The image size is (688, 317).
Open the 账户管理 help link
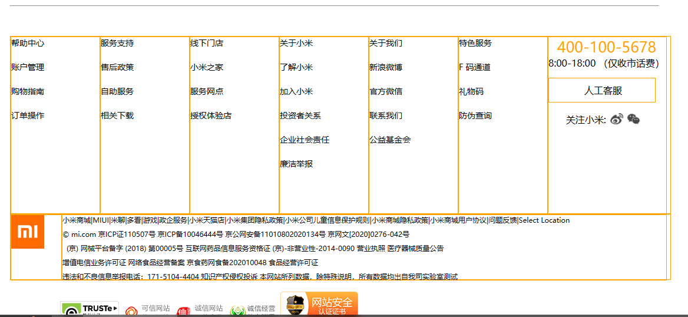(28, 68)
